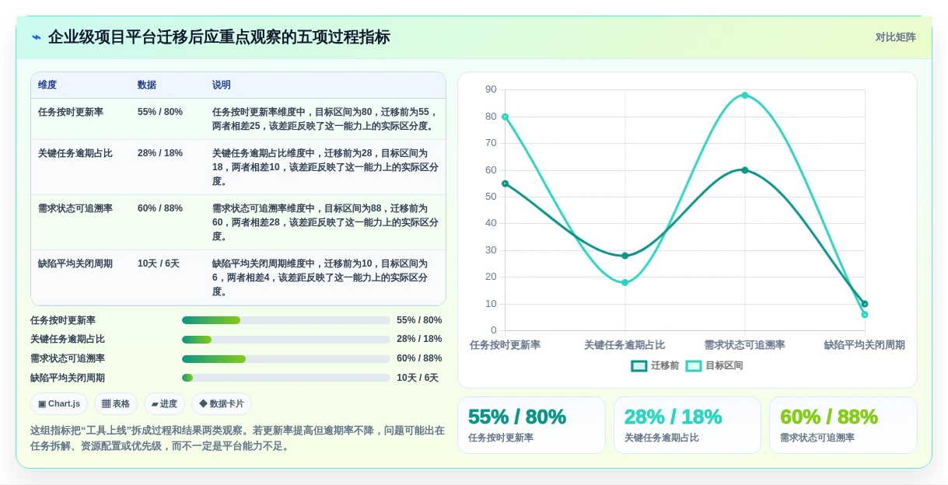This screenshot has width=948, height=485.
Task: Open the 55% / 80% data card
Action: point(531,425)
